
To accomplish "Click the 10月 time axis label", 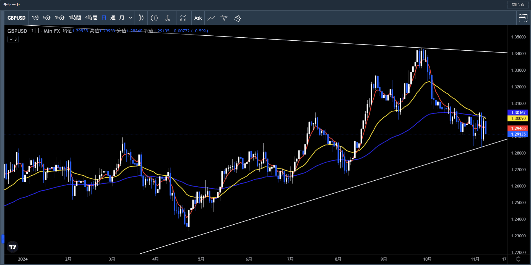I will click(427, 259).
